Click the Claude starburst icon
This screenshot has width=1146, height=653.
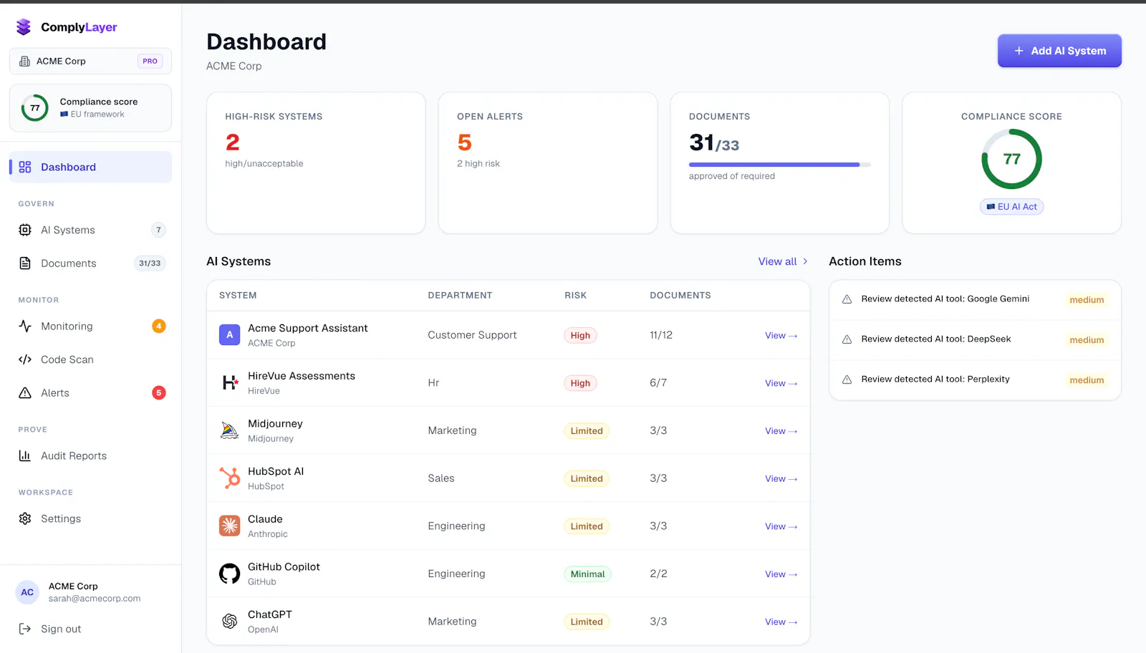[229, 526]
